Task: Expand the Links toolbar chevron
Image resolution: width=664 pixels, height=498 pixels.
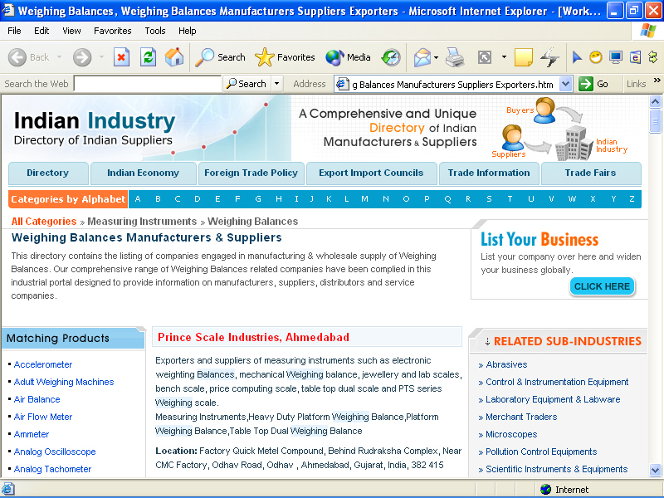Action: point(657,80)
